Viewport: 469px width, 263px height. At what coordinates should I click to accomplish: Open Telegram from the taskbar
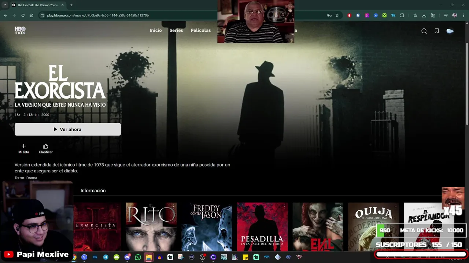tap(106, 257)
